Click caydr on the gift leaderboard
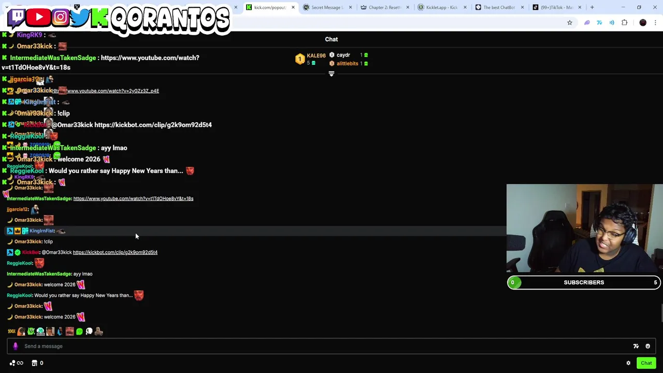Image resolution: width=663 pixels, height=373 pixels. coord(343,55)
